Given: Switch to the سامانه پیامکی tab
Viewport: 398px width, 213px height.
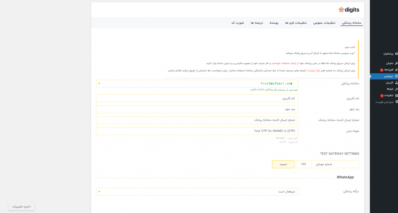Looking at the screenshot, I should pyautogui.click(x=351, y=23).
